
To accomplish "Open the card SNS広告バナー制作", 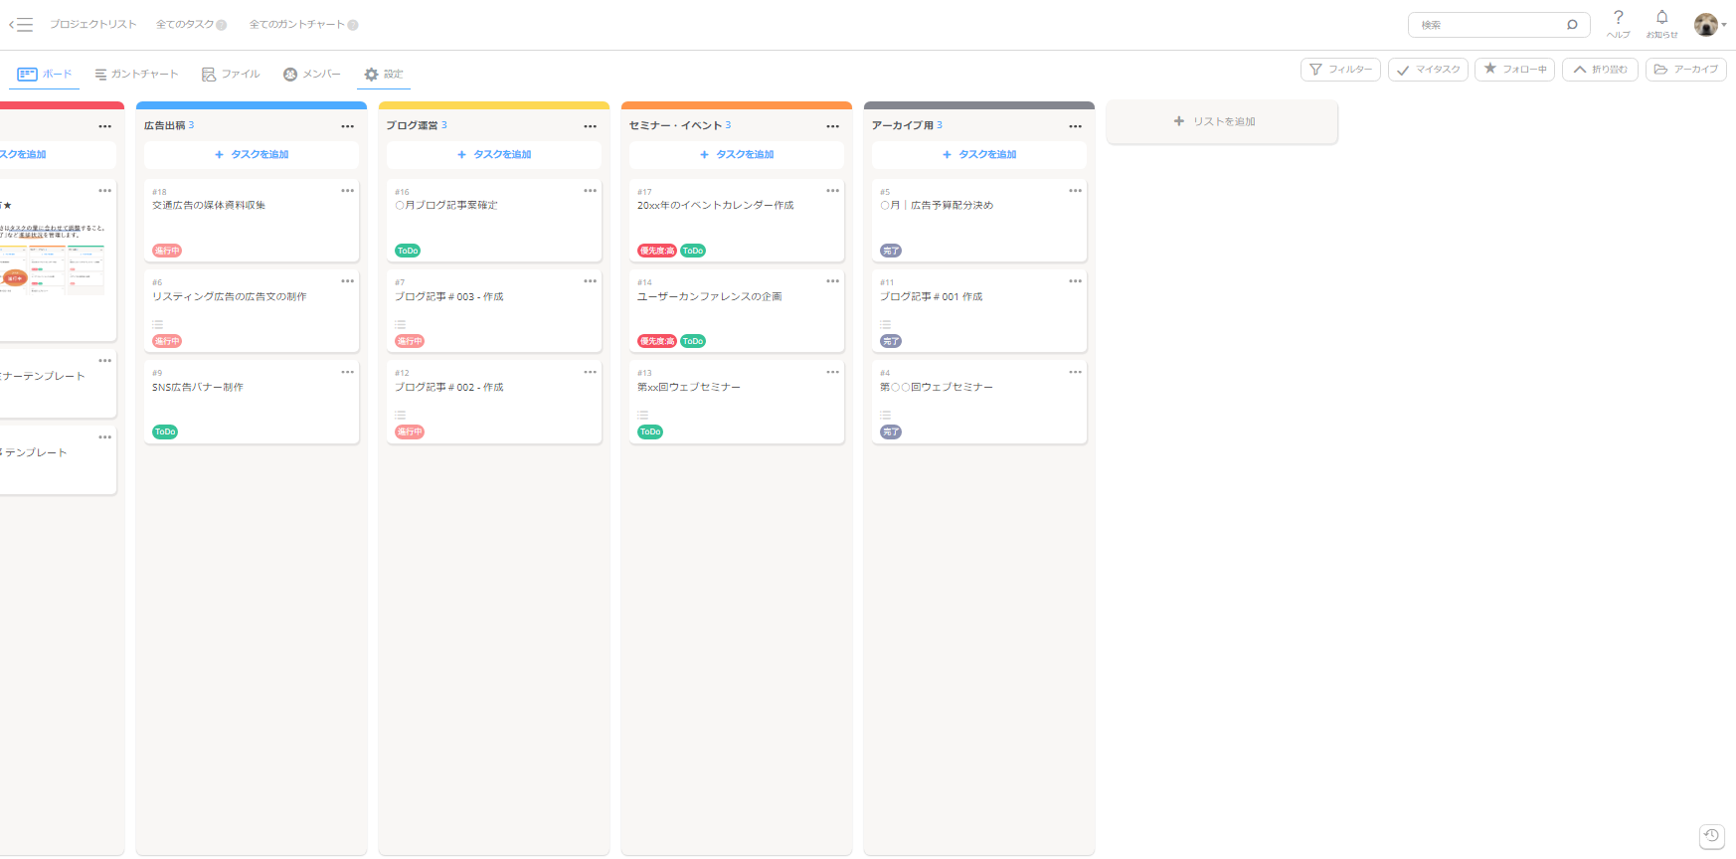I will pyautogui.click(x=252, y=402).
